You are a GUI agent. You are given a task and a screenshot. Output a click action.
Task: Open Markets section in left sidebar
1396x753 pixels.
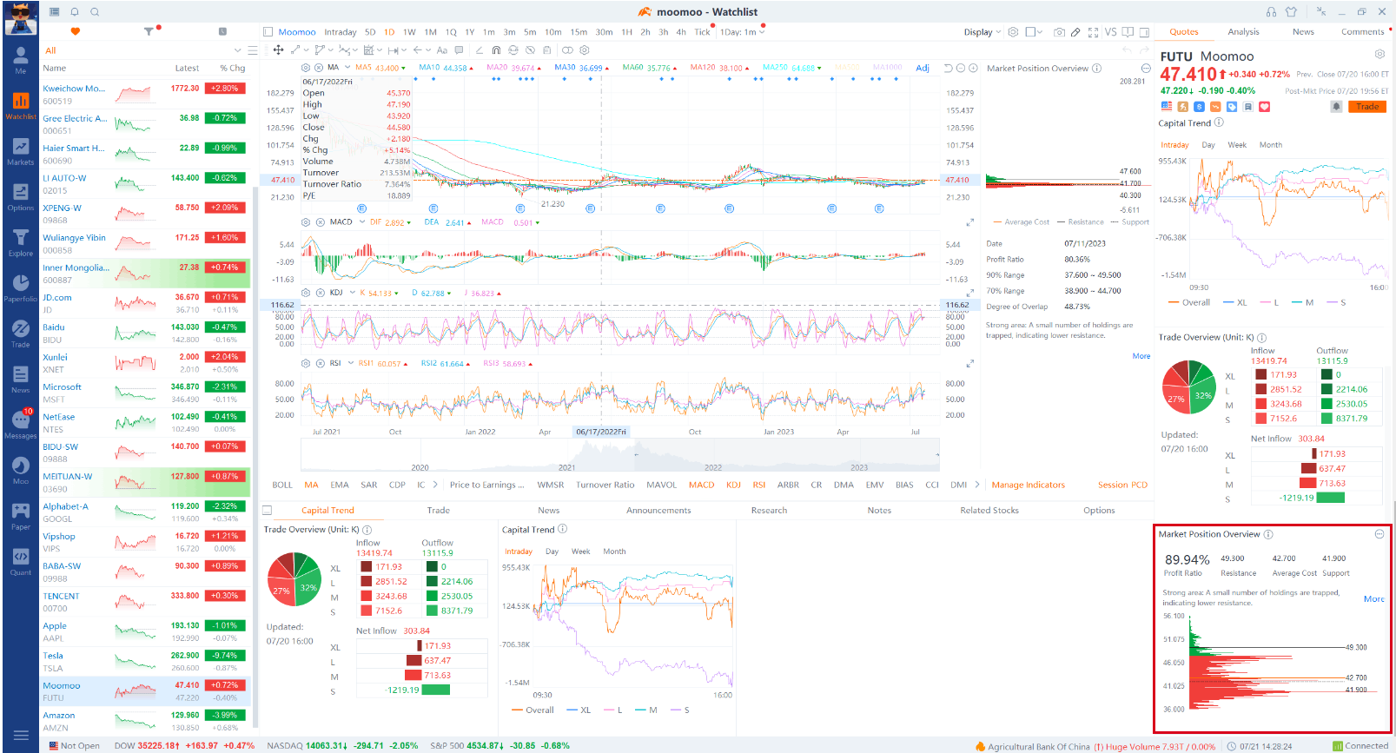click(x=20, y=151)
